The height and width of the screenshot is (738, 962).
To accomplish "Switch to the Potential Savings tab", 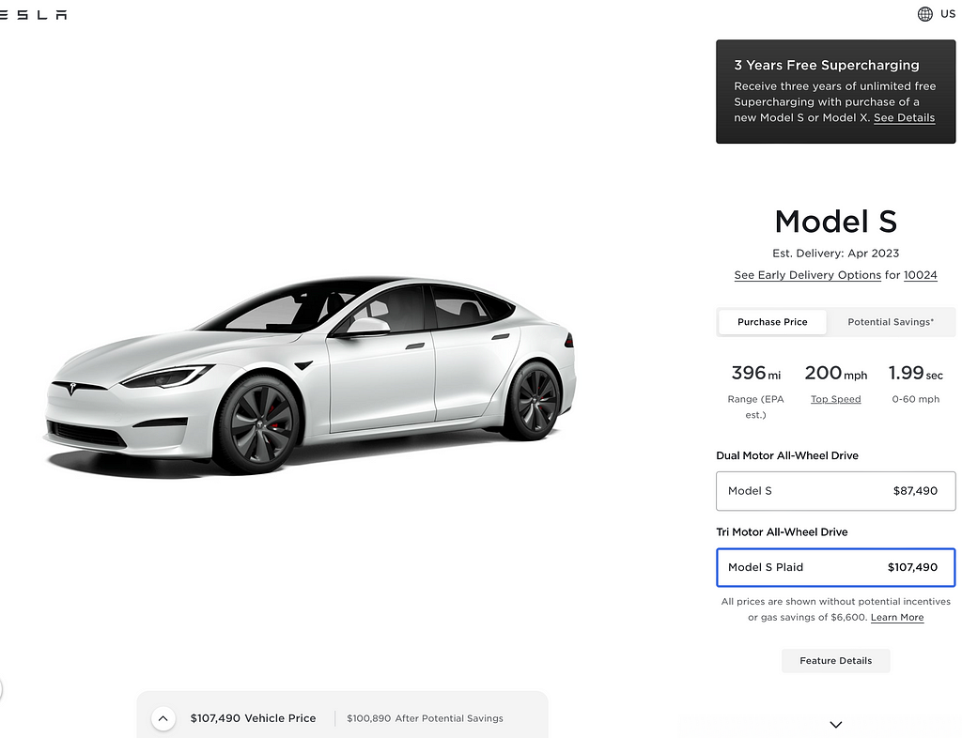I will click(891, 322).
